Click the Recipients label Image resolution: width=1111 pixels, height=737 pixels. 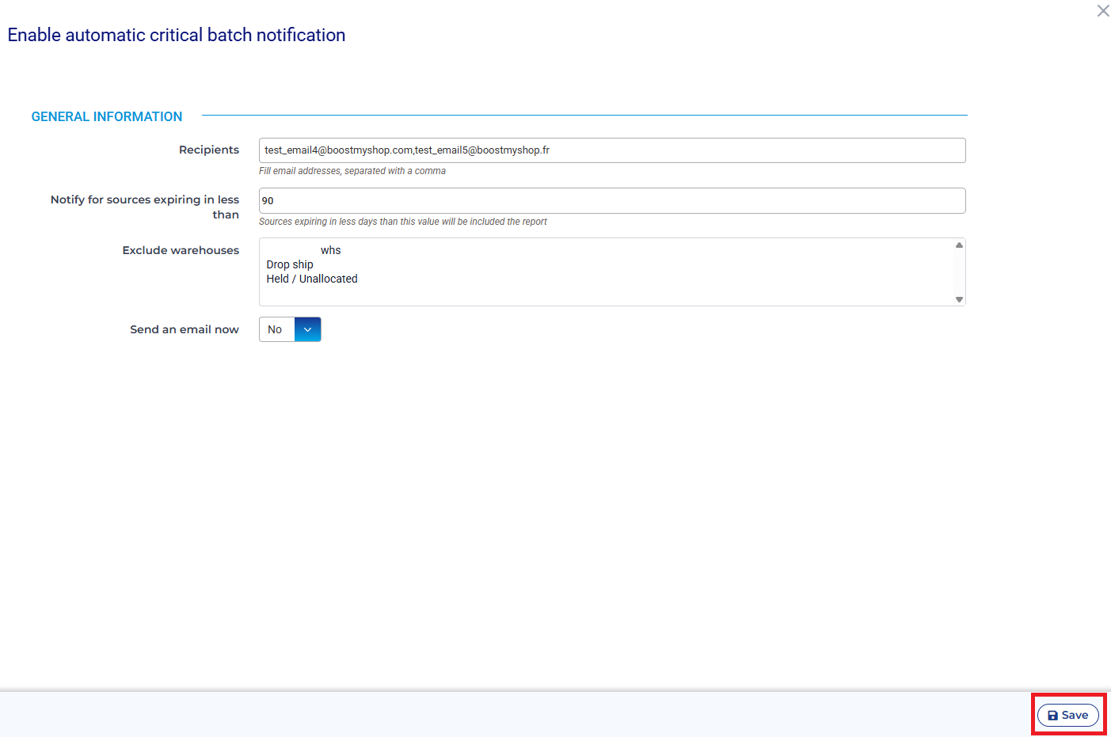(x=208, y=150)
